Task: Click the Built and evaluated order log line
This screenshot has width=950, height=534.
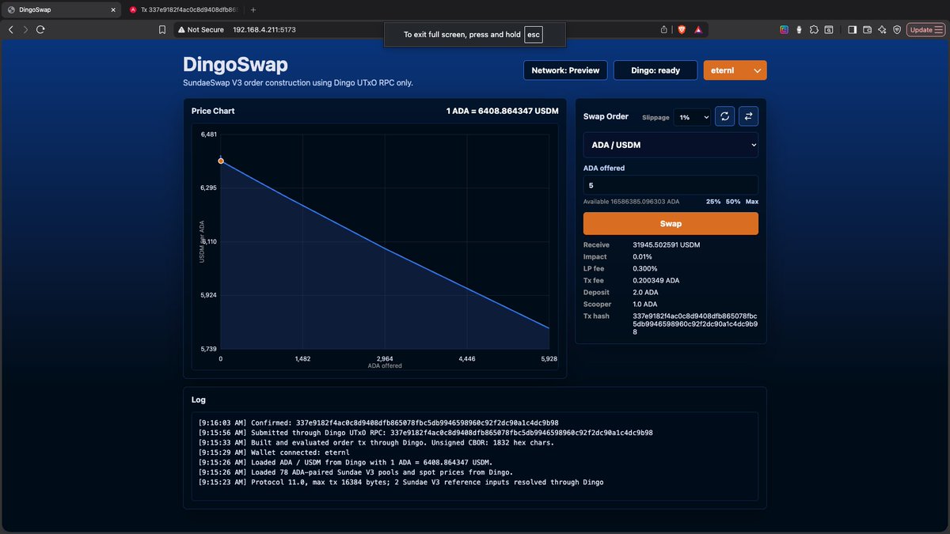Action: click(x=376, y=442)
